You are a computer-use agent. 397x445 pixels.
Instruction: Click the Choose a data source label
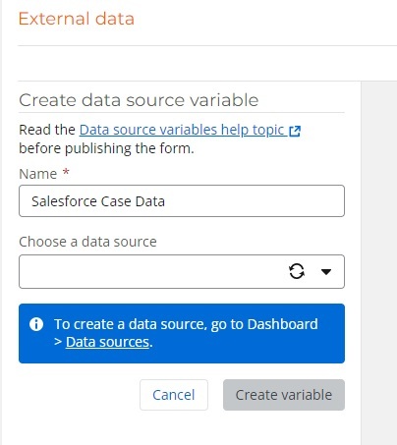click(87, 242)
